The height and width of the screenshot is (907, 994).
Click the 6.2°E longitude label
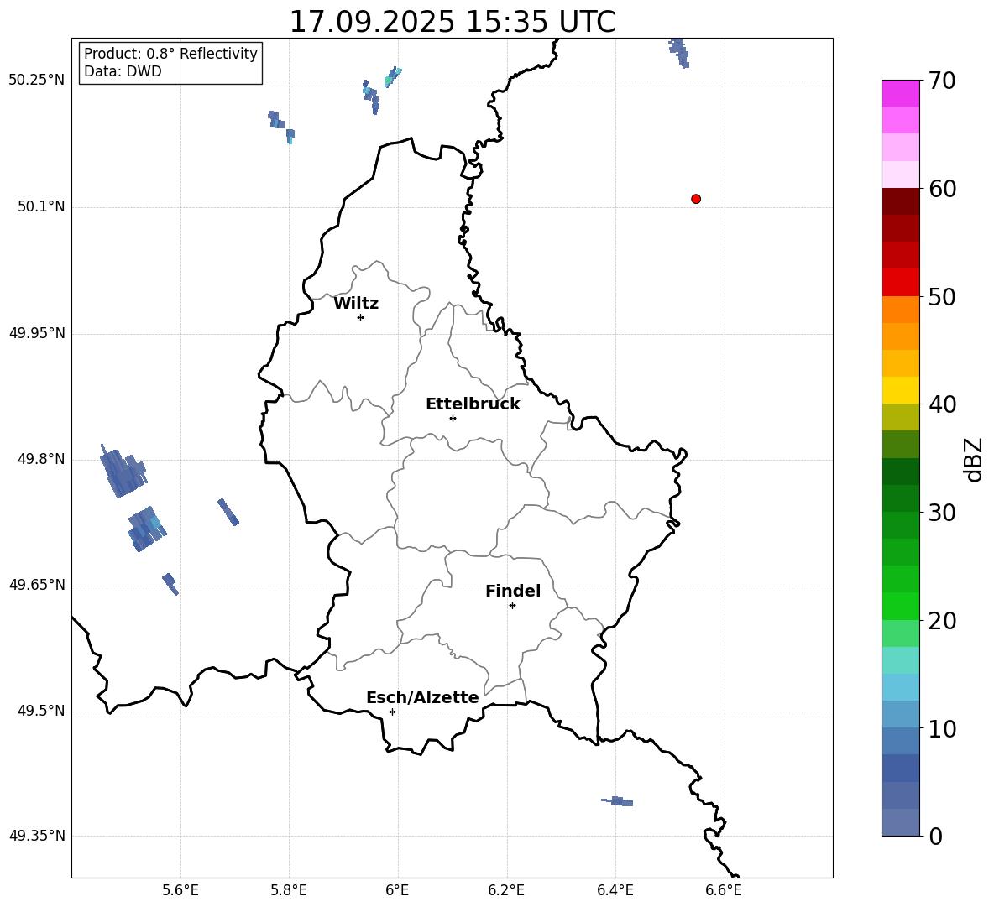pos(506,890)
